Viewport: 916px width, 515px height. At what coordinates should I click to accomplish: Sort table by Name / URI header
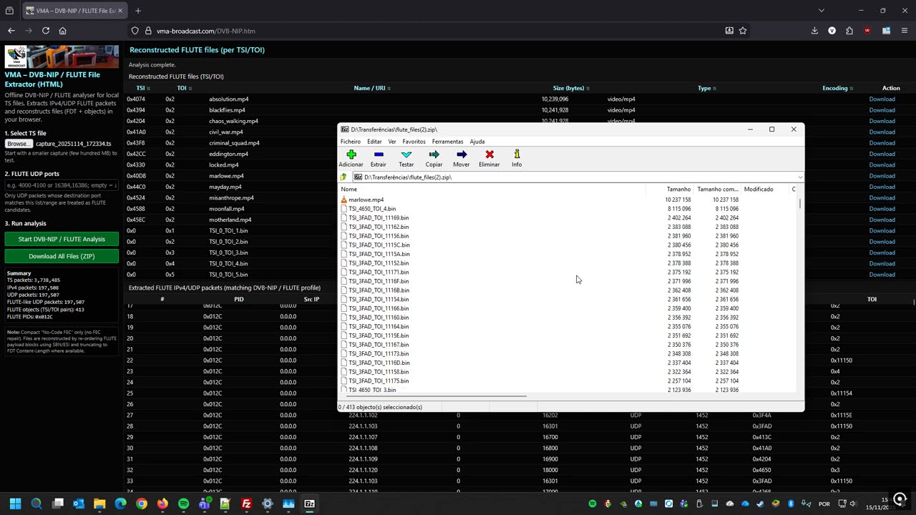click(x=371, y=88)
